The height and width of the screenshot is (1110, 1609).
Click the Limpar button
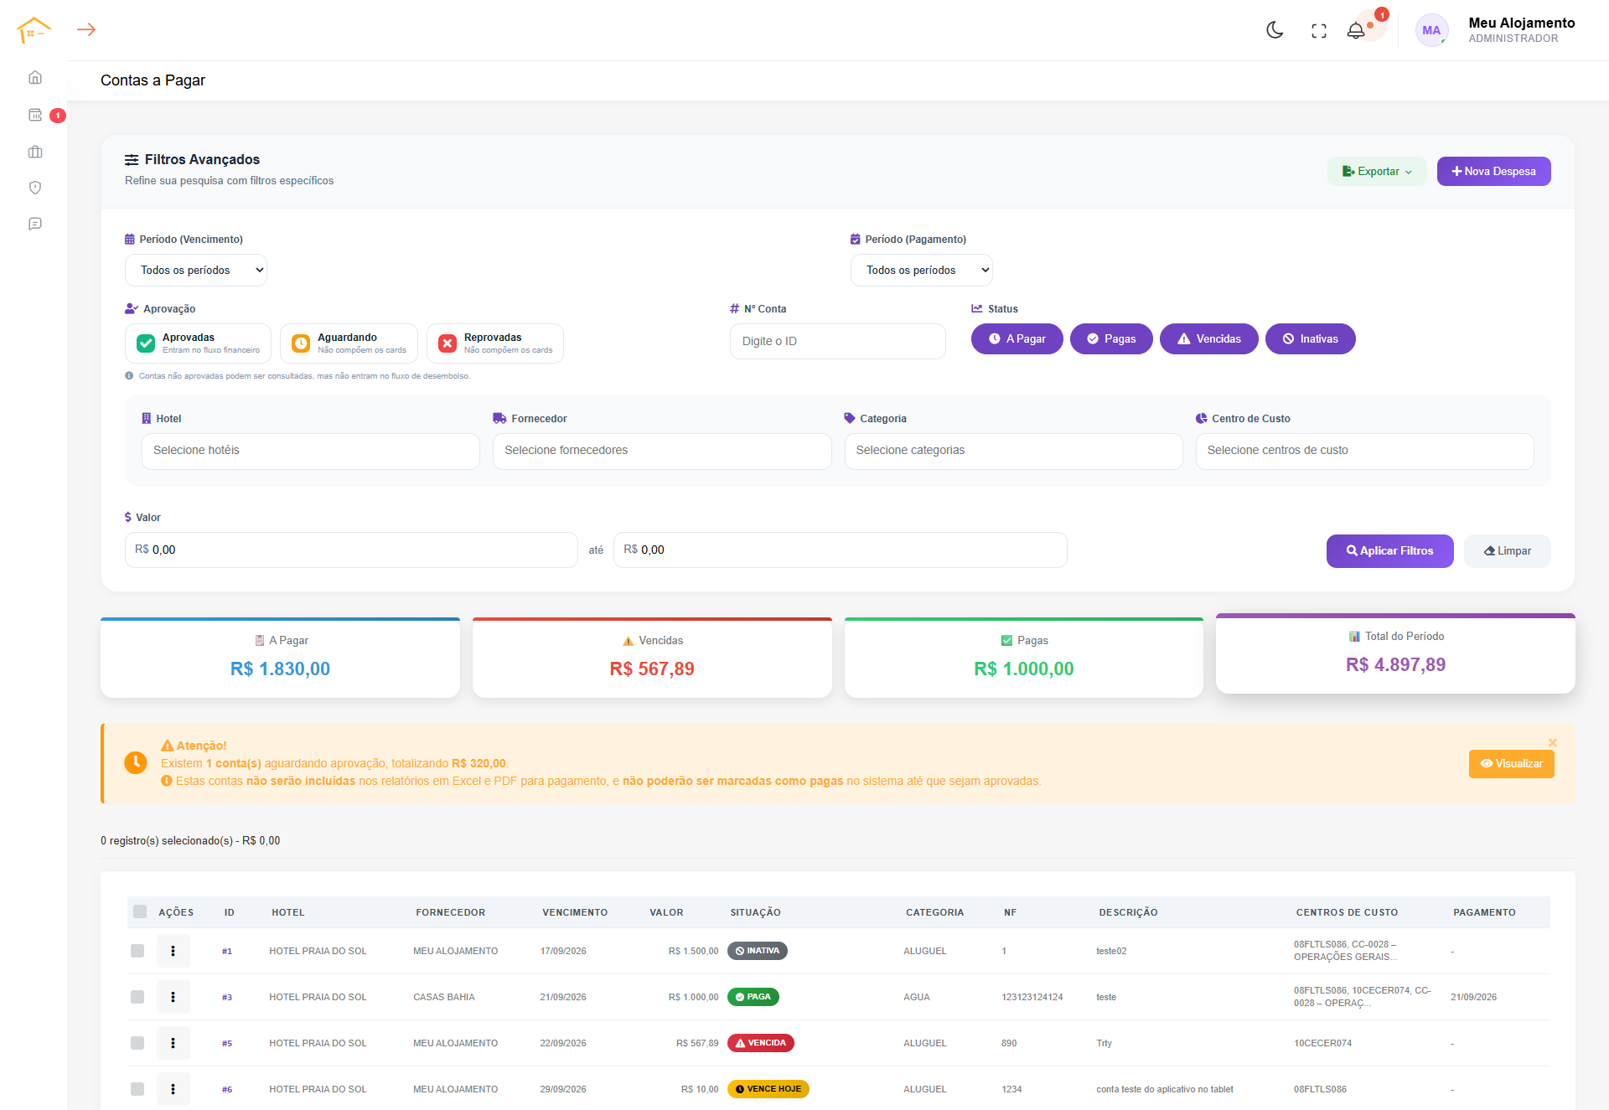[1508, 550]
